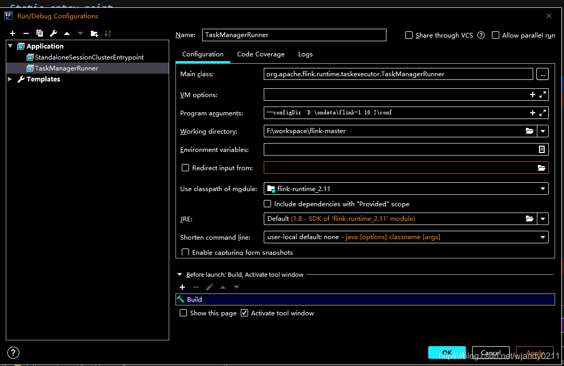Screen dimensions: 564x366
Task: Expand the Templates tree node
Action: (9, 79)
